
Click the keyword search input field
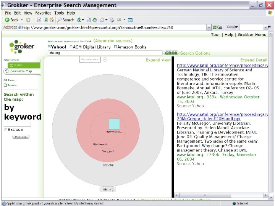tap(17, 124)
